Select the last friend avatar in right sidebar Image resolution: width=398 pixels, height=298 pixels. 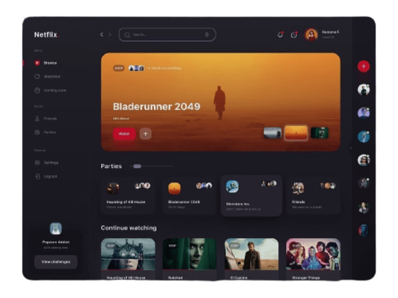[364, 230]
